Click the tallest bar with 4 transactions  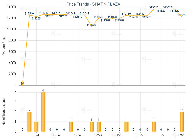(x=43, y=112)
